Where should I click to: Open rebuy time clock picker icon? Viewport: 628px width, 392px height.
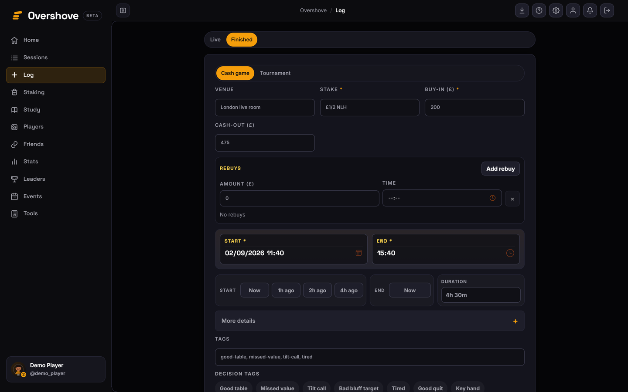pyautogui.click(x=492, y=198)
